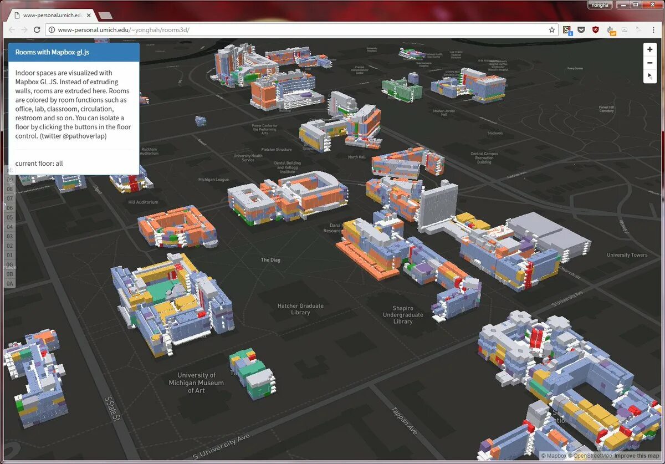The width and height of the screenshot is (665, 464).
Task: Open the Mapbox attribution link
Action: point(554,456)
